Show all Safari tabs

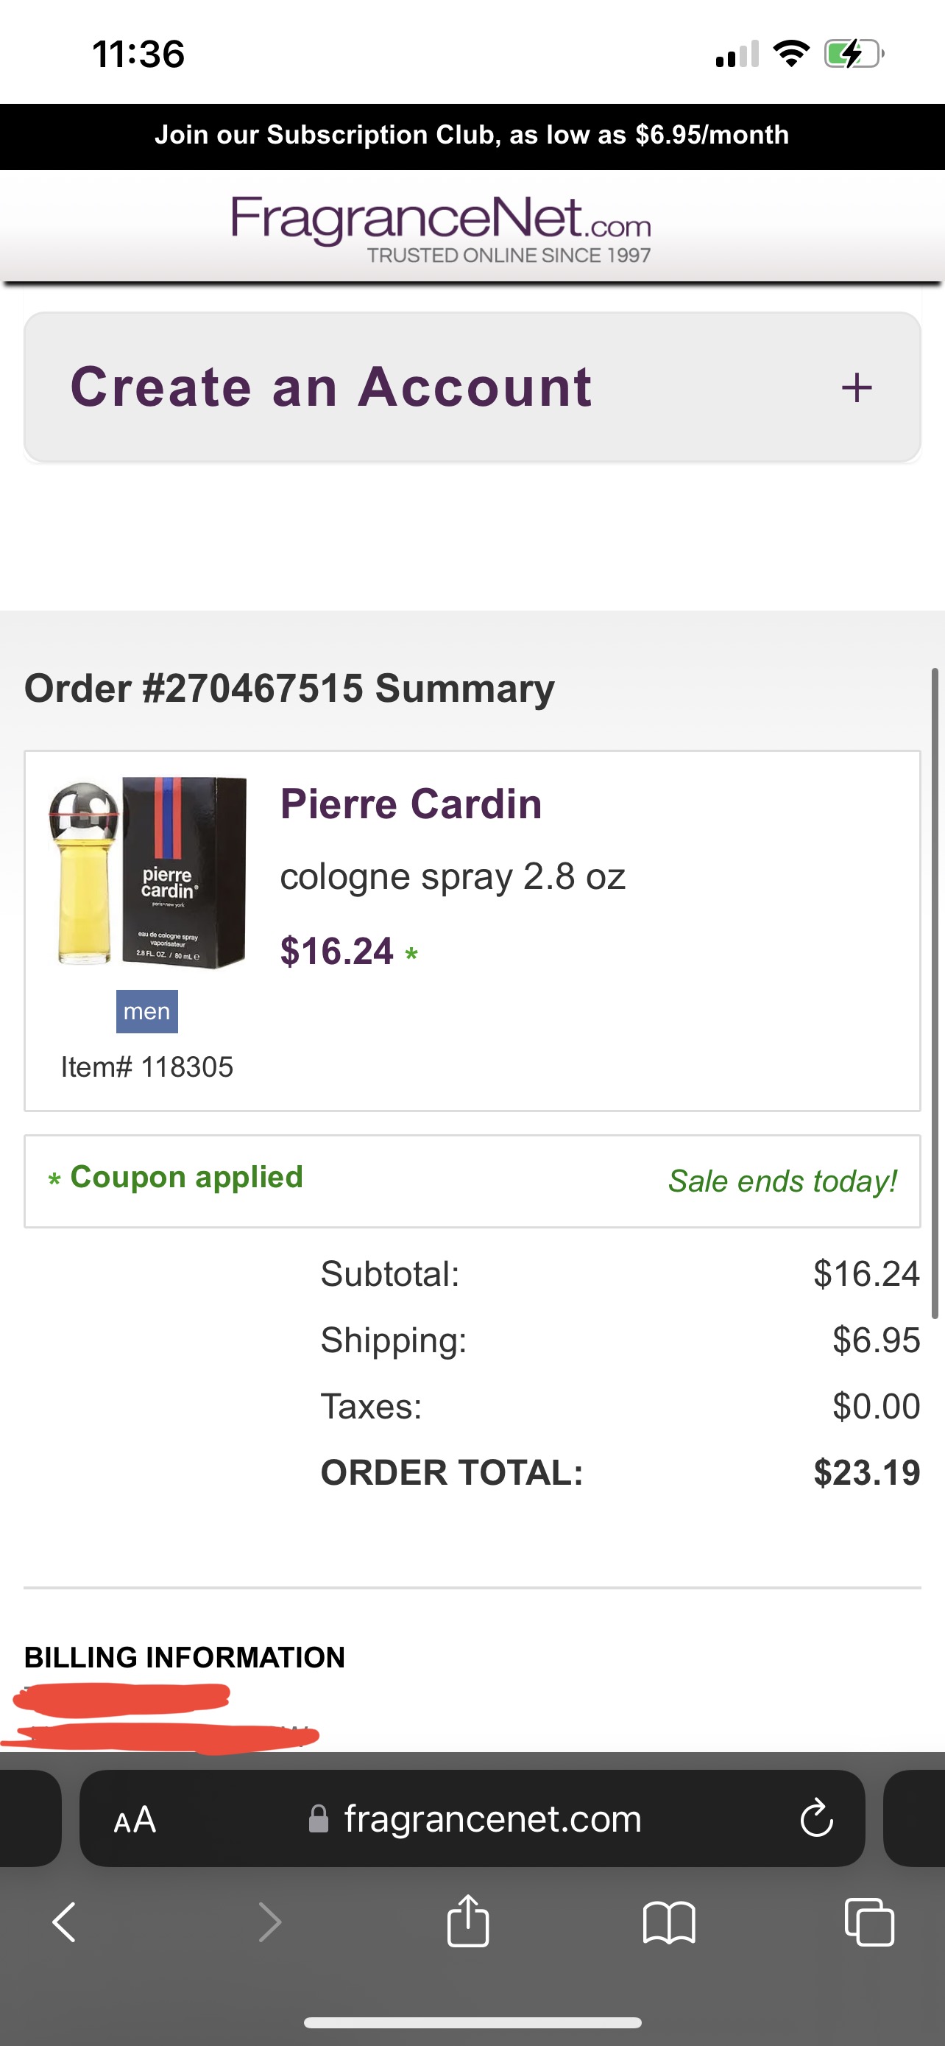point(870,1922)
